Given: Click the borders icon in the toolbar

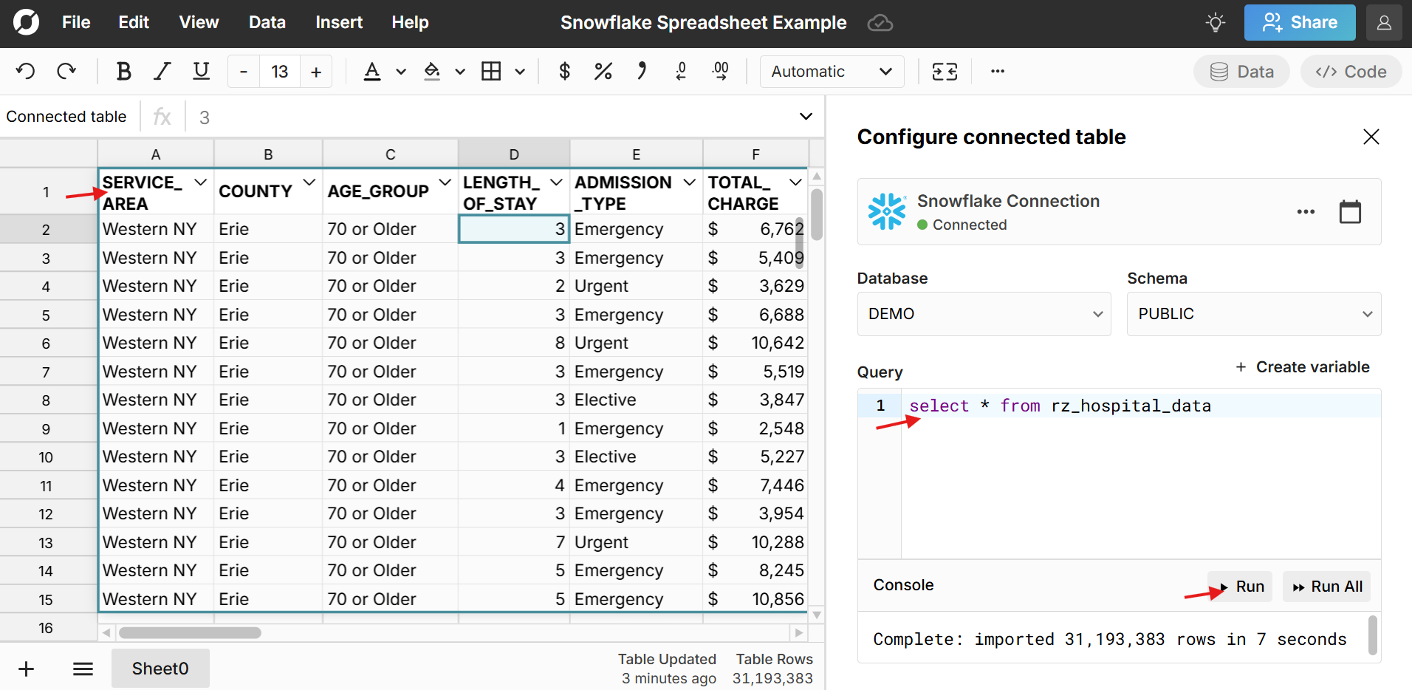Looking at the screenshot, I should (493, 71).
